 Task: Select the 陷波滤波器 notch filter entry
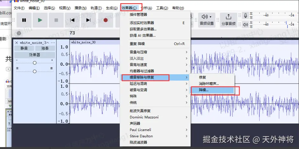coord(155,142)
